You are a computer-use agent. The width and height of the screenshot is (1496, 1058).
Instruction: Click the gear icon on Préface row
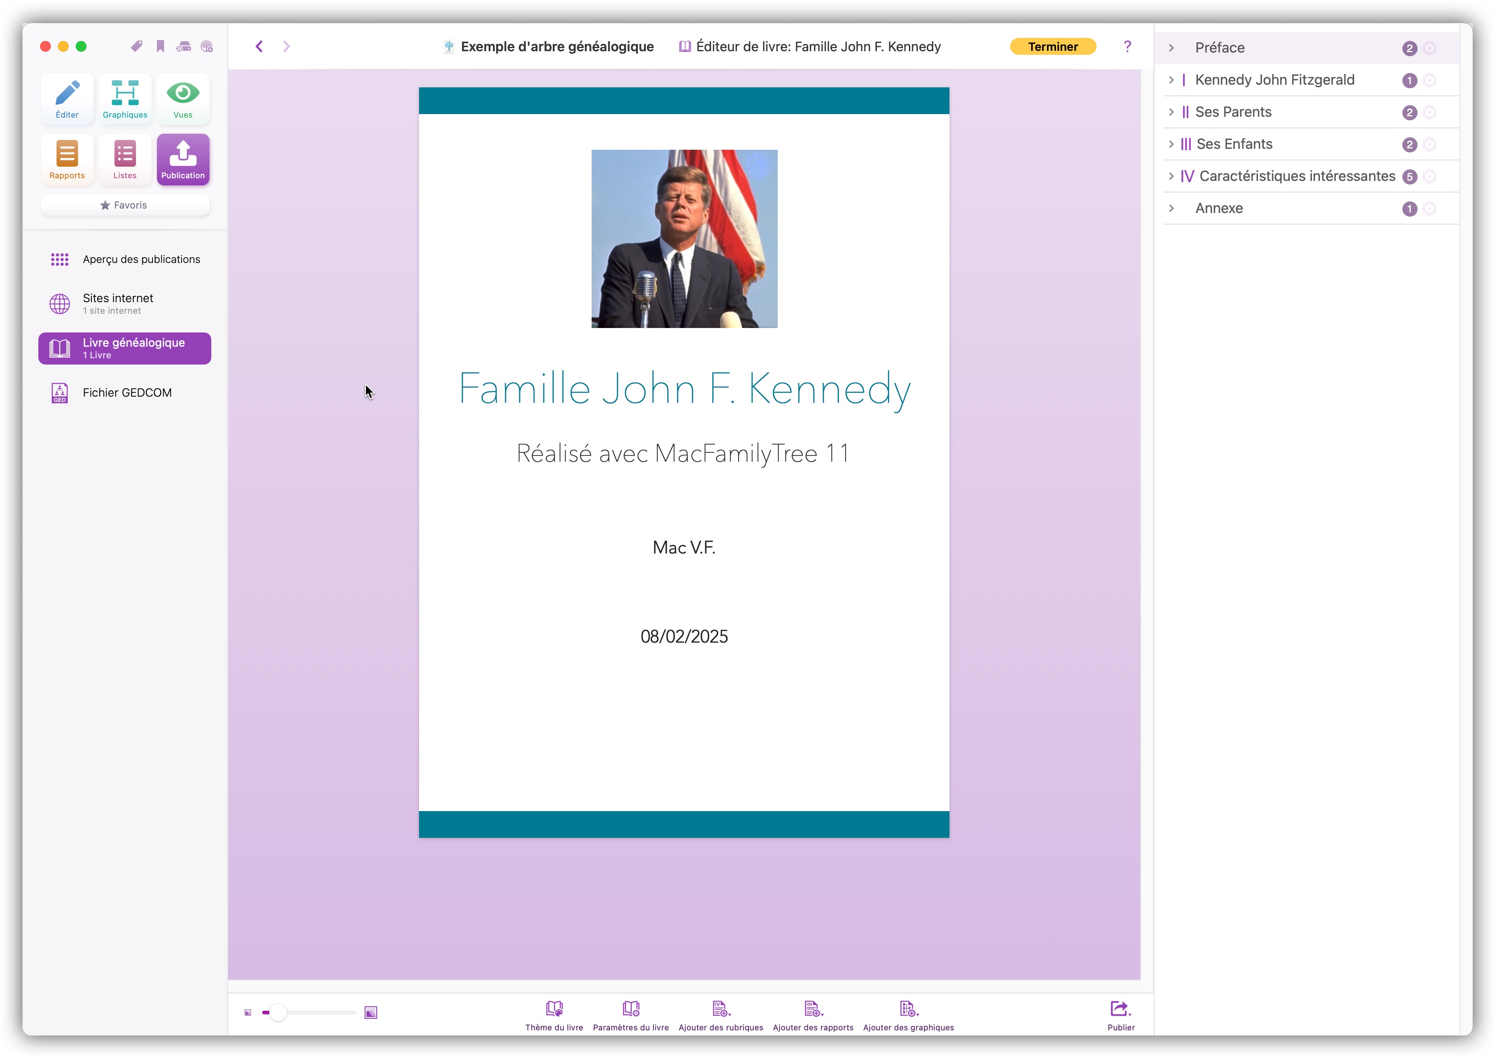point(1430,48)
